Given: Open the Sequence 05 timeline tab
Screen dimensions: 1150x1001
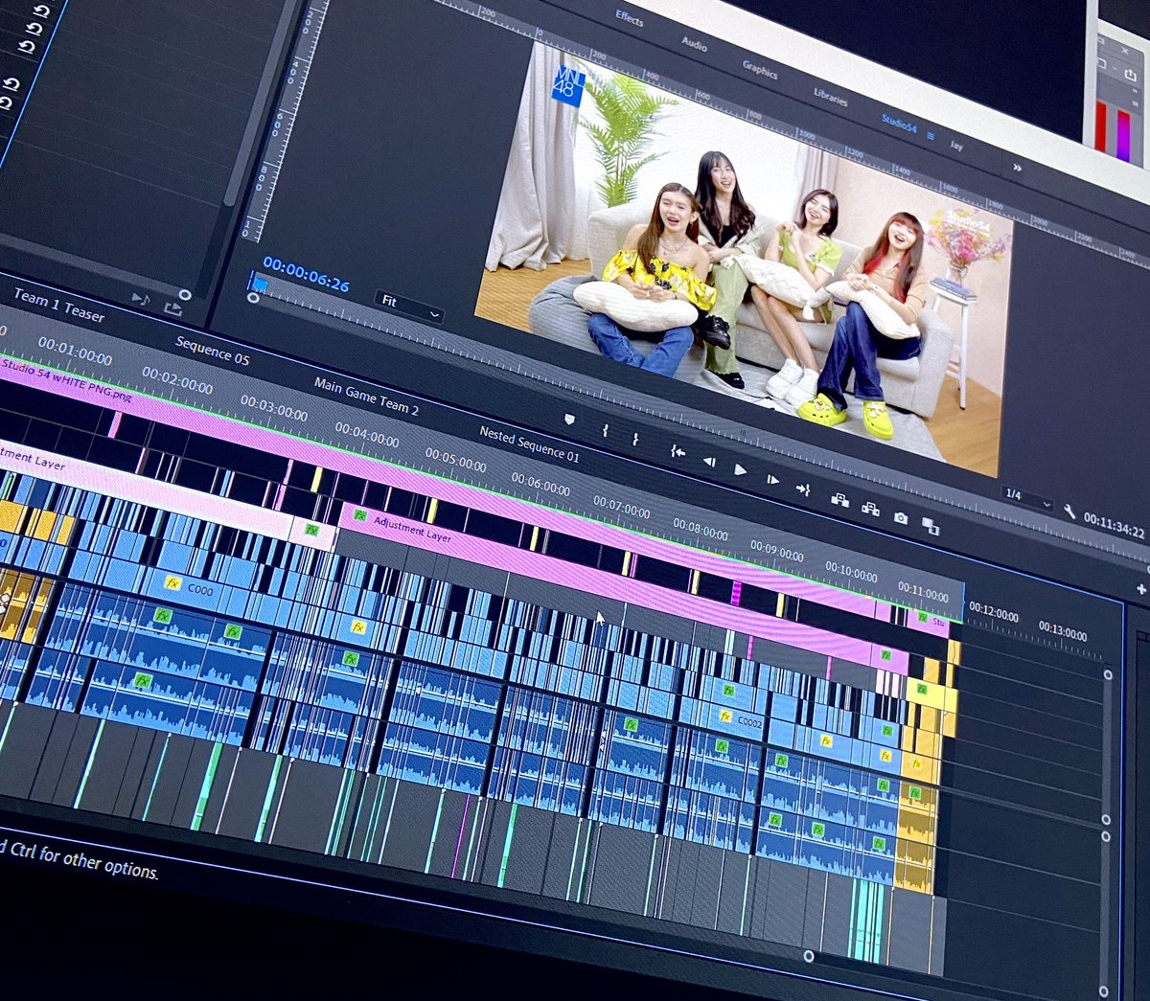Looking at the screenshot, I should 212,352.
